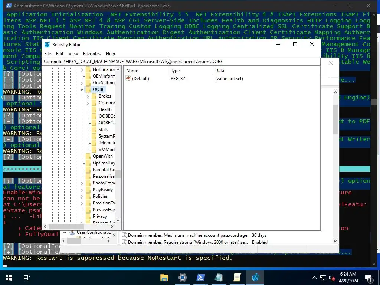Open the Favorites menu in Registry Editor

[92, 54]
